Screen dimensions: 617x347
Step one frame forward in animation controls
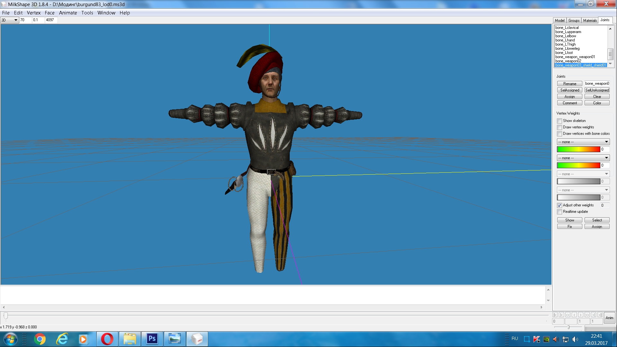point(581,315)
